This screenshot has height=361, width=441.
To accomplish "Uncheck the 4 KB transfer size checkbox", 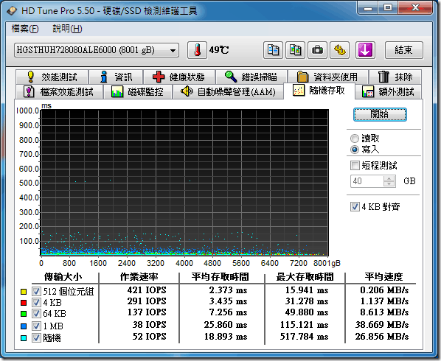I will point(36,302).
